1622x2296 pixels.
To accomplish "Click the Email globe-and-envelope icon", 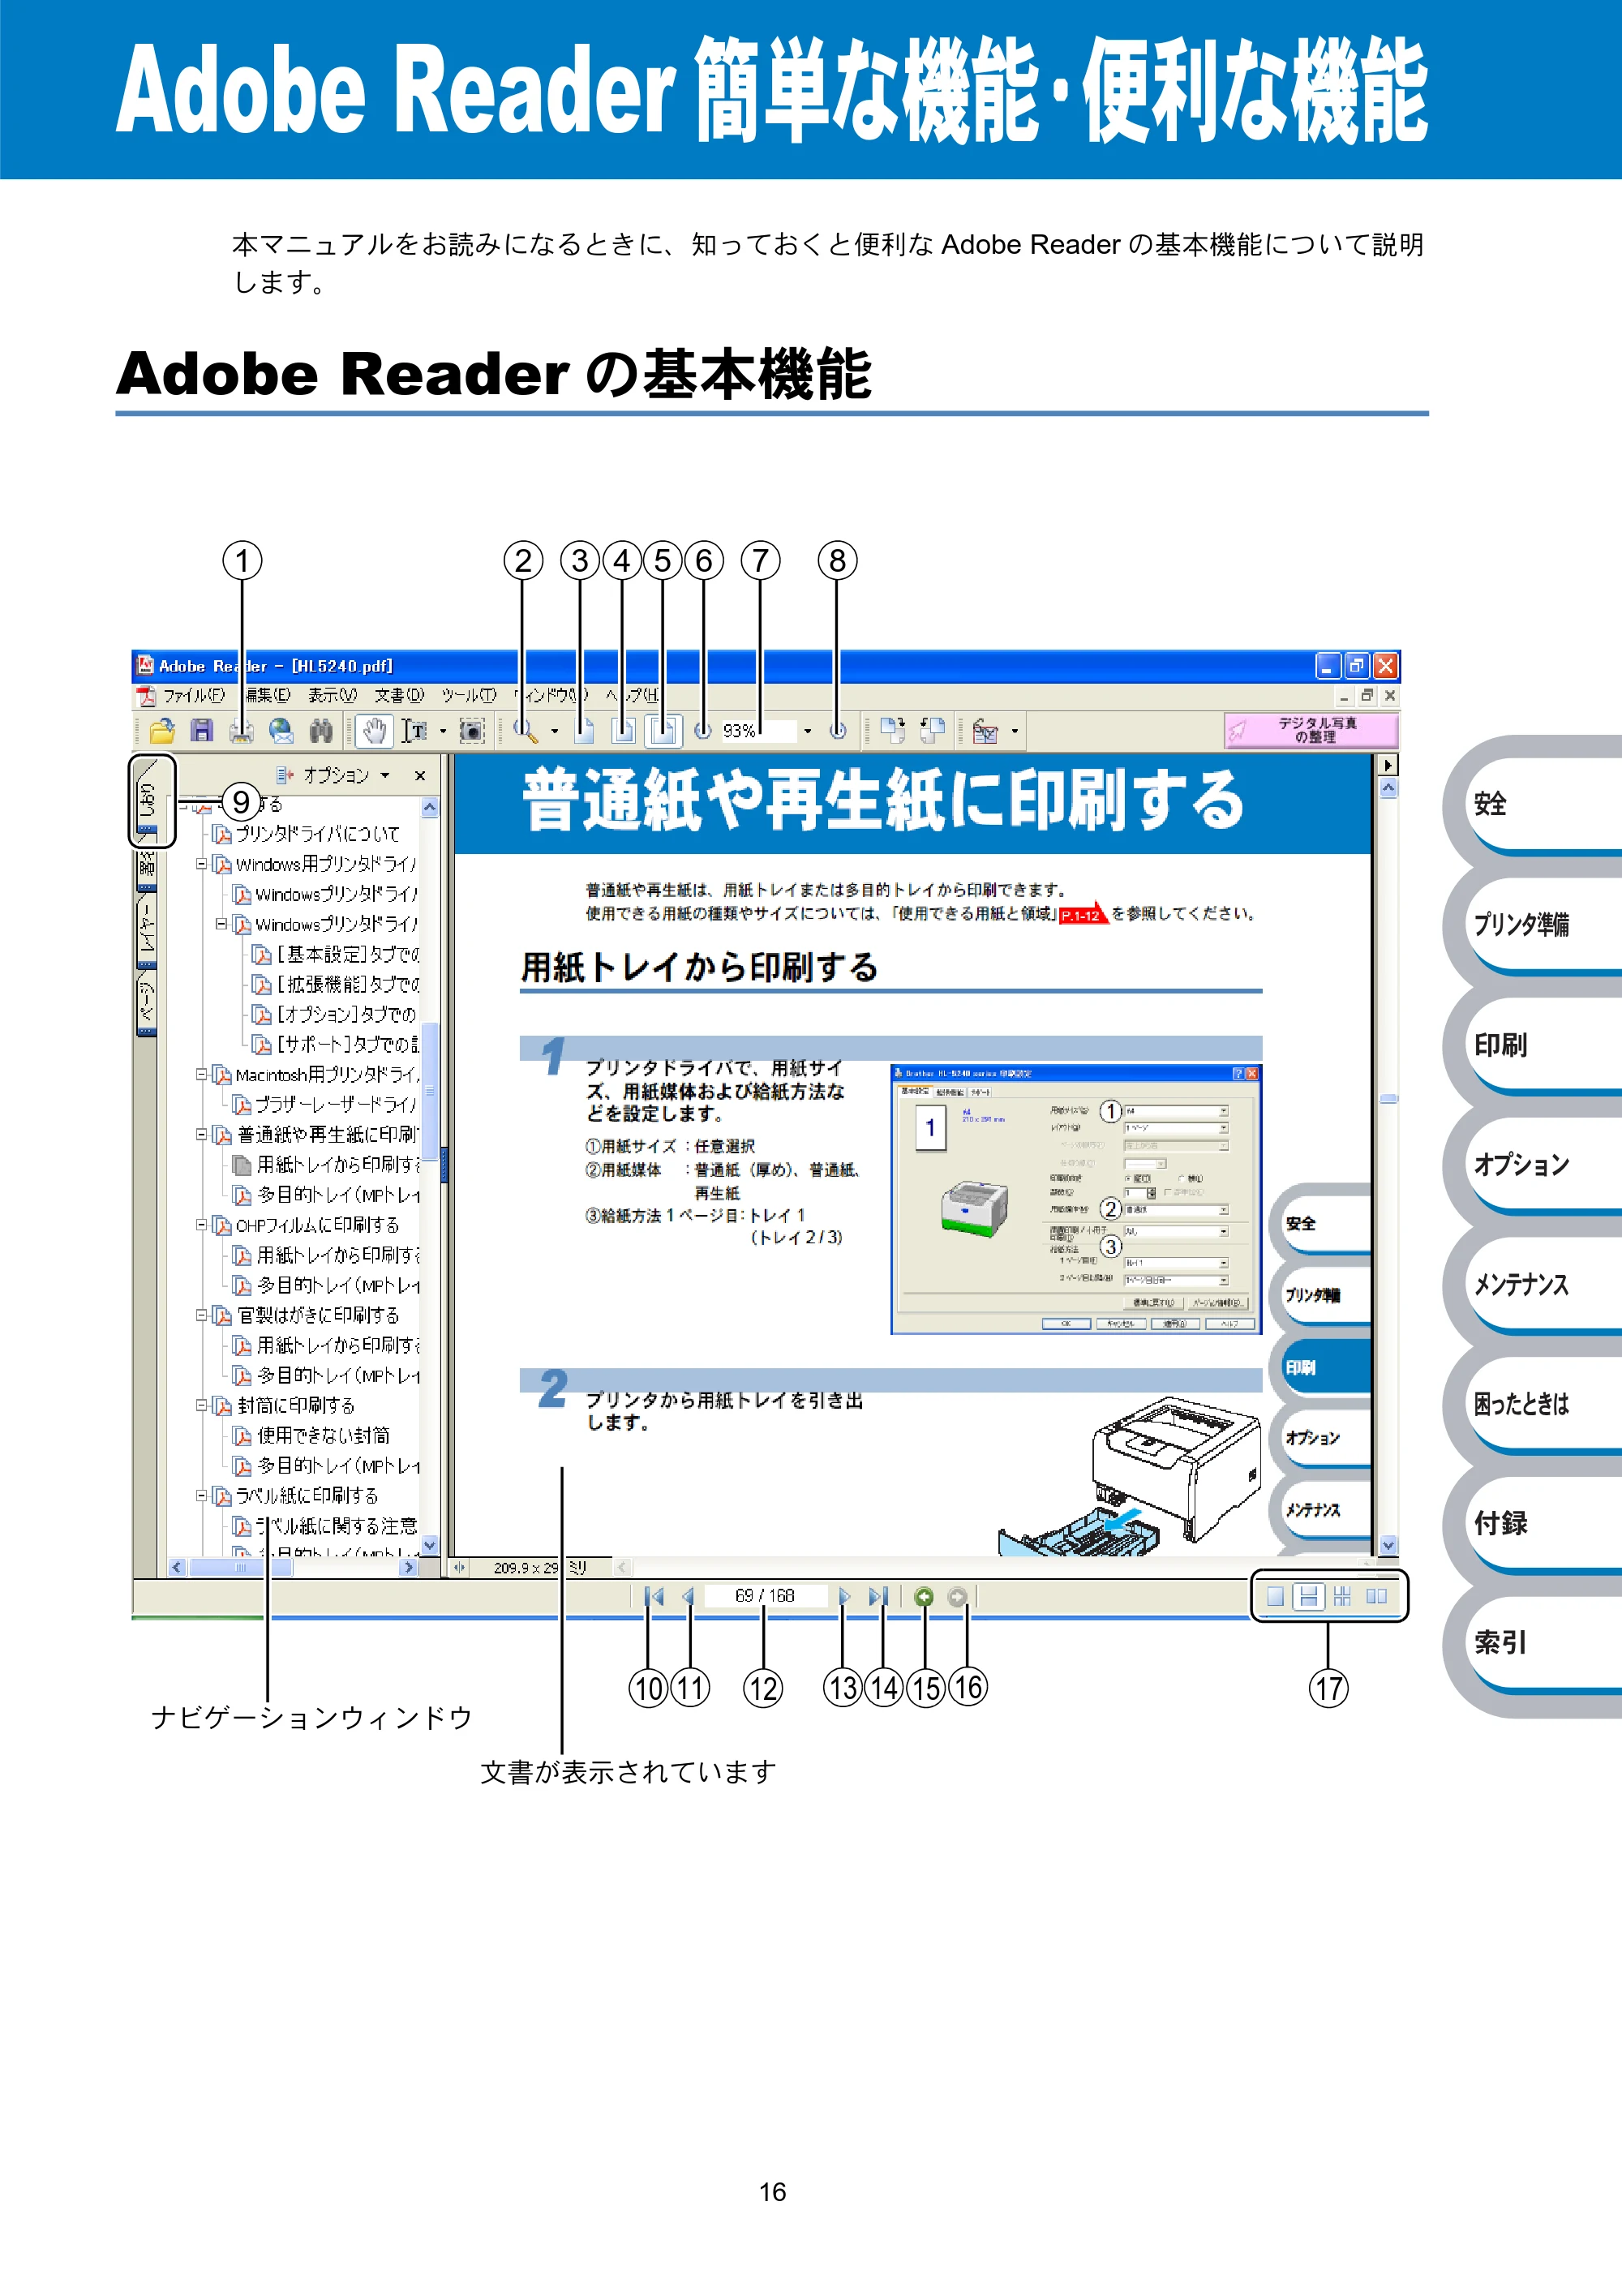I will point(281,731).
